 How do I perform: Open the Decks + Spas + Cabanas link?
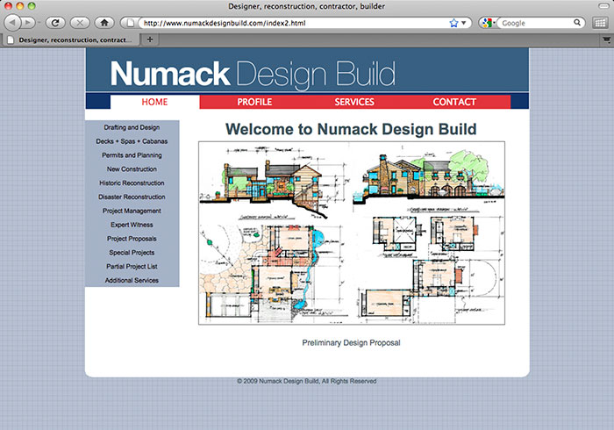(x=132, y=141)
